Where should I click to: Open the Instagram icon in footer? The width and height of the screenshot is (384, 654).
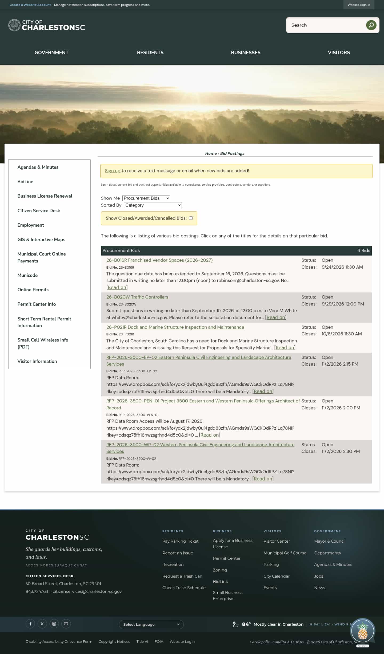pyautogui.click(x=54, y=624)
